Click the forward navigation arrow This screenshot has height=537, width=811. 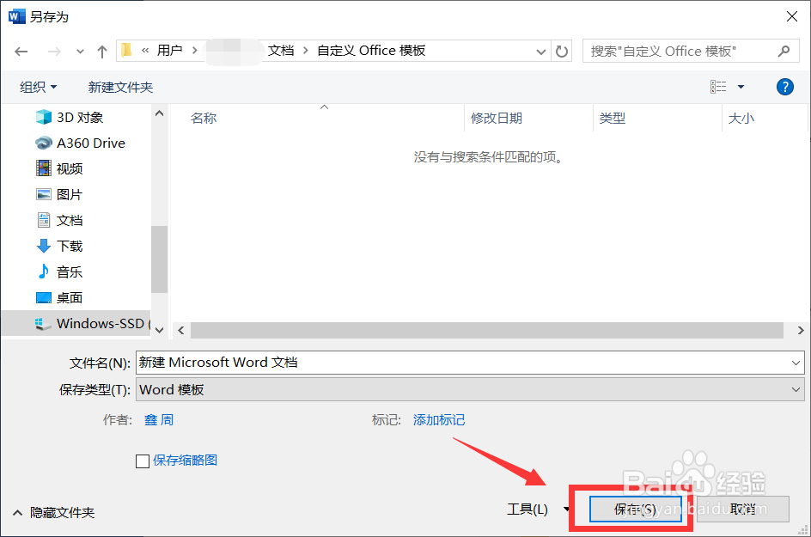pyautogui.click(x=54, y=52)
